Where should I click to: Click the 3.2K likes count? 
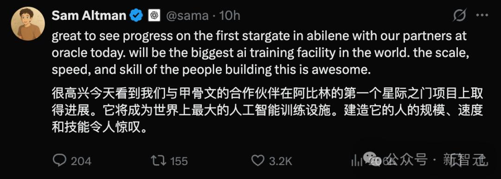tap(281, 161)
